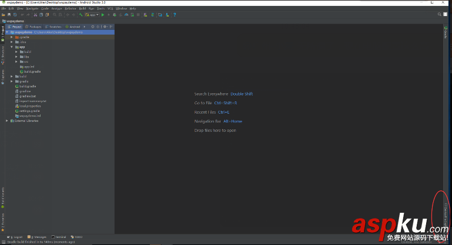Click the Paste toolbar icon
The height and width of the screenshot is (245, 452).
(47, 15)
